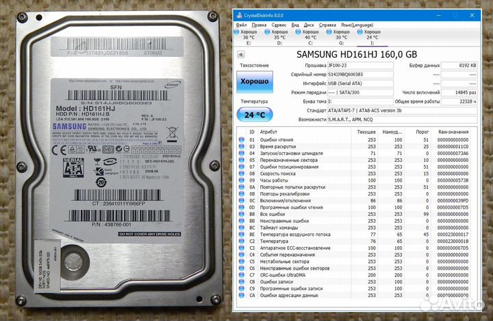Click the firmware field JF100-23
Image resolution: width=493 pixels, height=321 pixels.
[x=360, y=66]
